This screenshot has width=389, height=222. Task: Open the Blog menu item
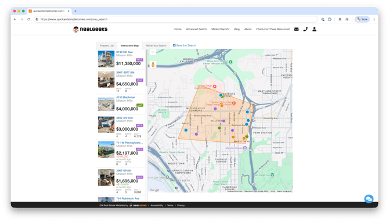(x=237, y=29)
